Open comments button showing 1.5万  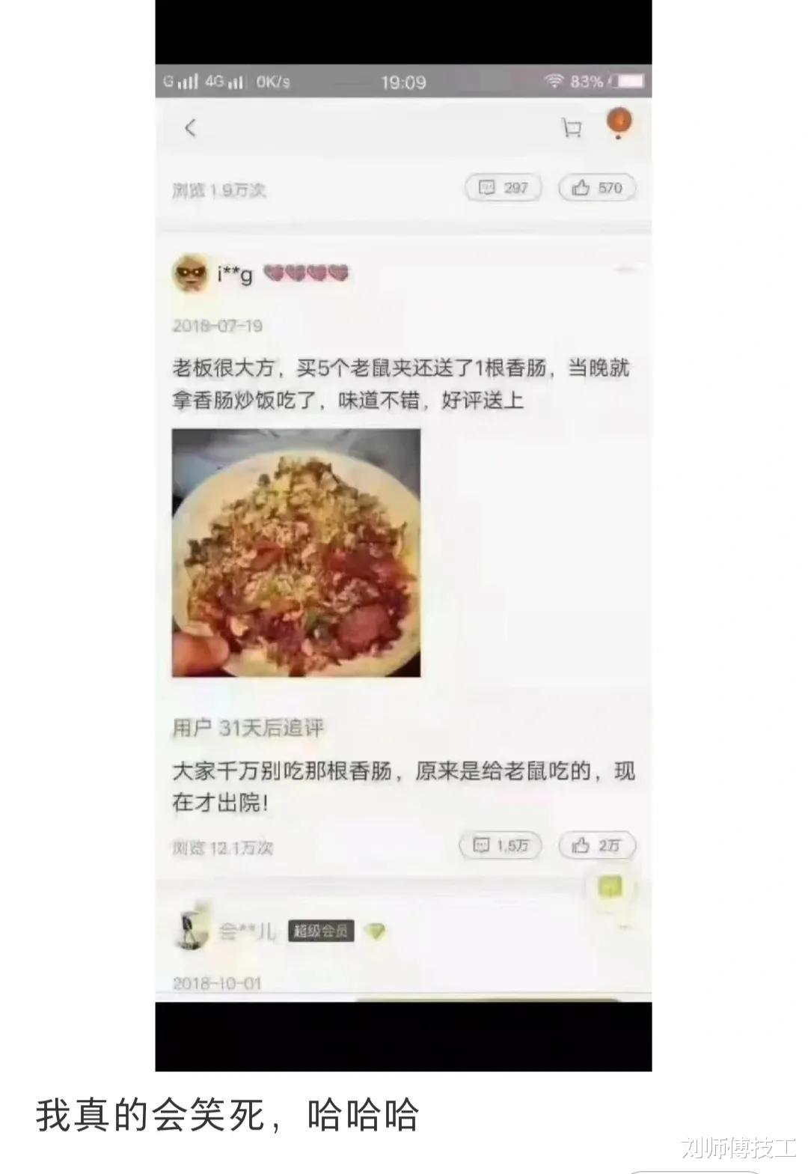pyautogui.click(x=500, y=845)
